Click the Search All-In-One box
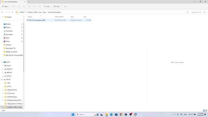208x117 pixels. 199,12
